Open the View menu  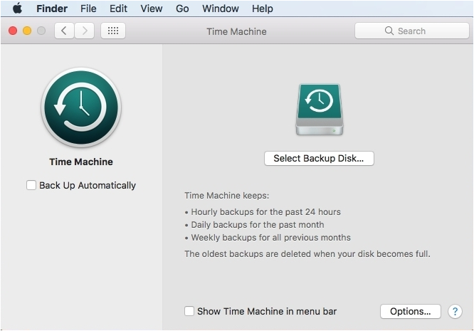pyautogui.click(x=151, y=9)
